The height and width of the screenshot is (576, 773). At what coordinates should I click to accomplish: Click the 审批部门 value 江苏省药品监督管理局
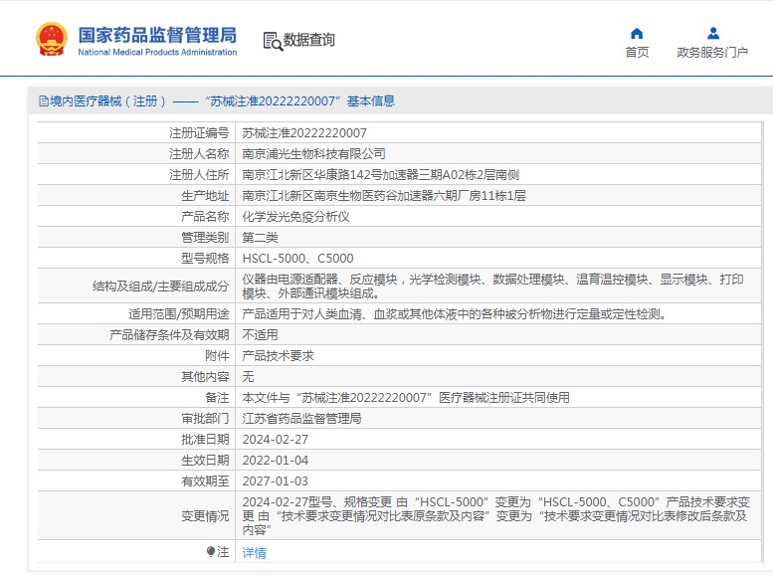pos(301,419)
